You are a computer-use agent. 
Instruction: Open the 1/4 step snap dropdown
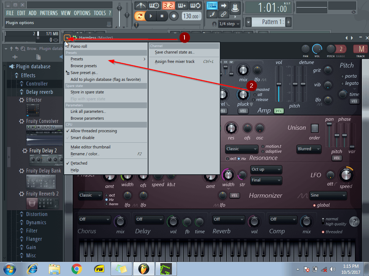229,24
